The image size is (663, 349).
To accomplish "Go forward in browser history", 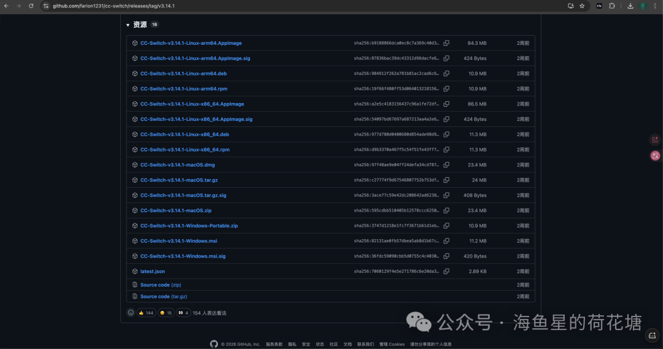I will point(18,6).
